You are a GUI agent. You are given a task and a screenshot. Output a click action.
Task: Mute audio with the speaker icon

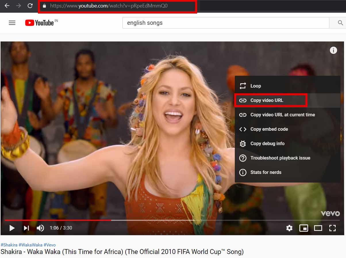point(40,228)
